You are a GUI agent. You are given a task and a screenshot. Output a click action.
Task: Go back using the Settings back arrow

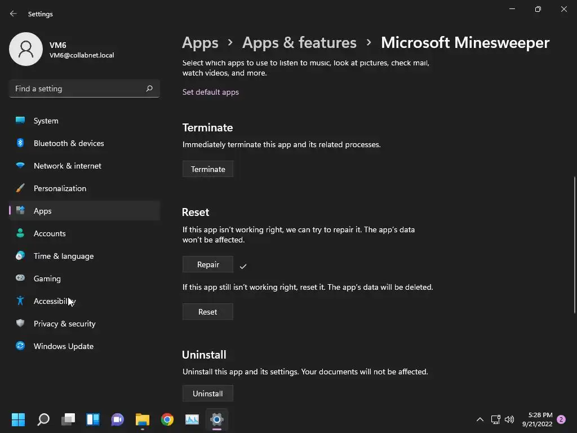tap(14, 14)
